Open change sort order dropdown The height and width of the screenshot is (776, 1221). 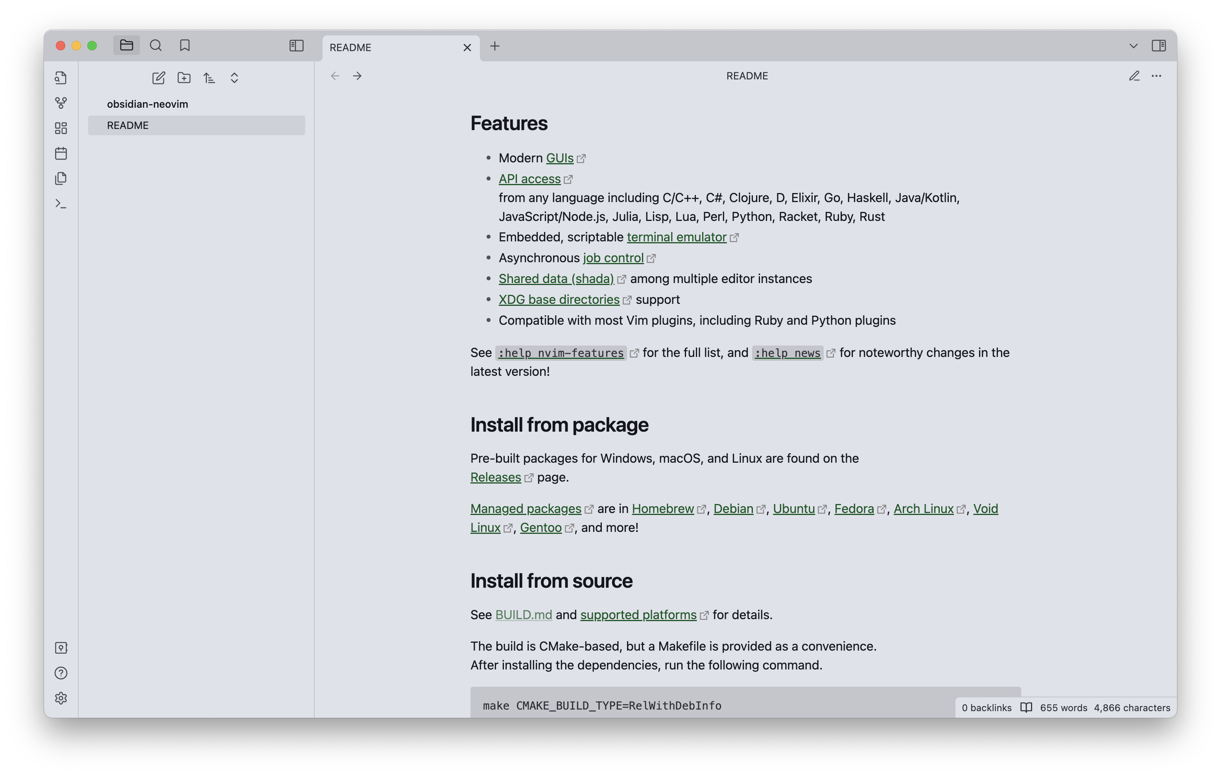pyautogui.click(x=209, y=77)
